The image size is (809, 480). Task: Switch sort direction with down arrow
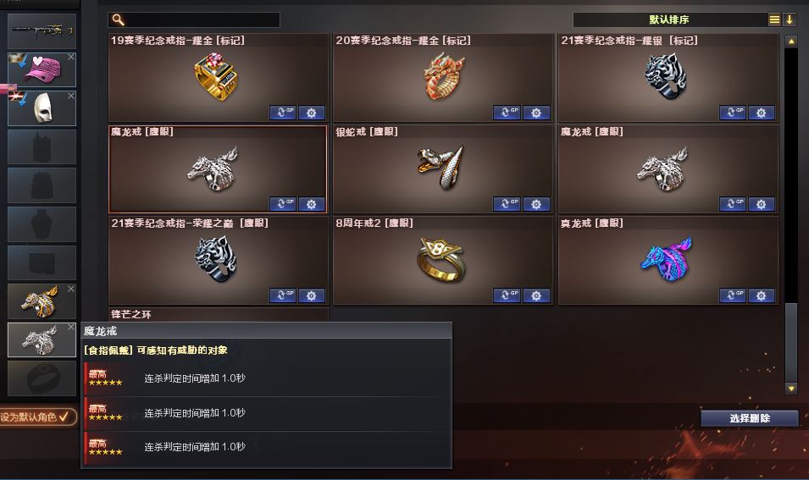point(790,19)
